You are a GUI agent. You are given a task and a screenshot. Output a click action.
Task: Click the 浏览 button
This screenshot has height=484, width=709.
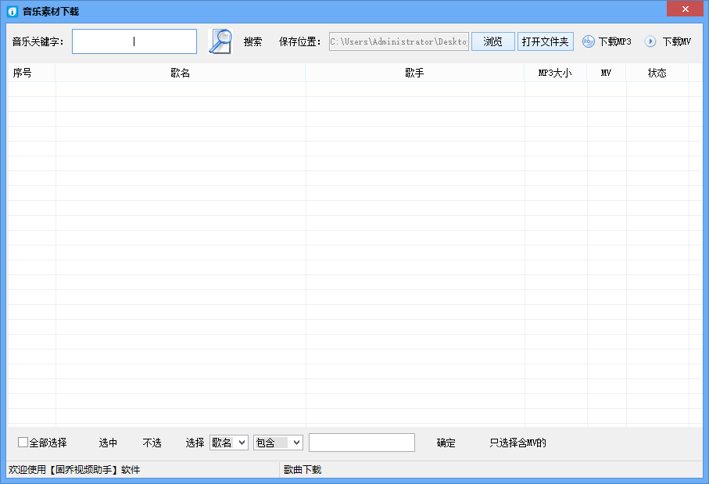[x=492, y=41]
